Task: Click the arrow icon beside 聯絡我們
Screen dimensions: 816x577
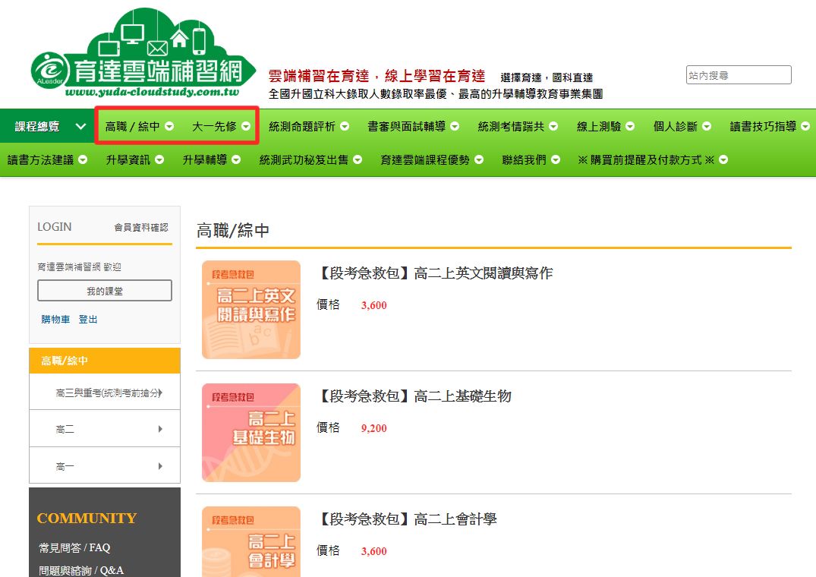Action: pyautogui.click(x=556, y=159)
